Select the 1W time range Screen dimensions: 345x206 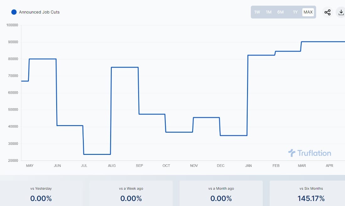tap(257, 12)
